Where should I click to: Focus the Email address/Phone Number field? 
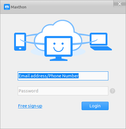point(63,76)
